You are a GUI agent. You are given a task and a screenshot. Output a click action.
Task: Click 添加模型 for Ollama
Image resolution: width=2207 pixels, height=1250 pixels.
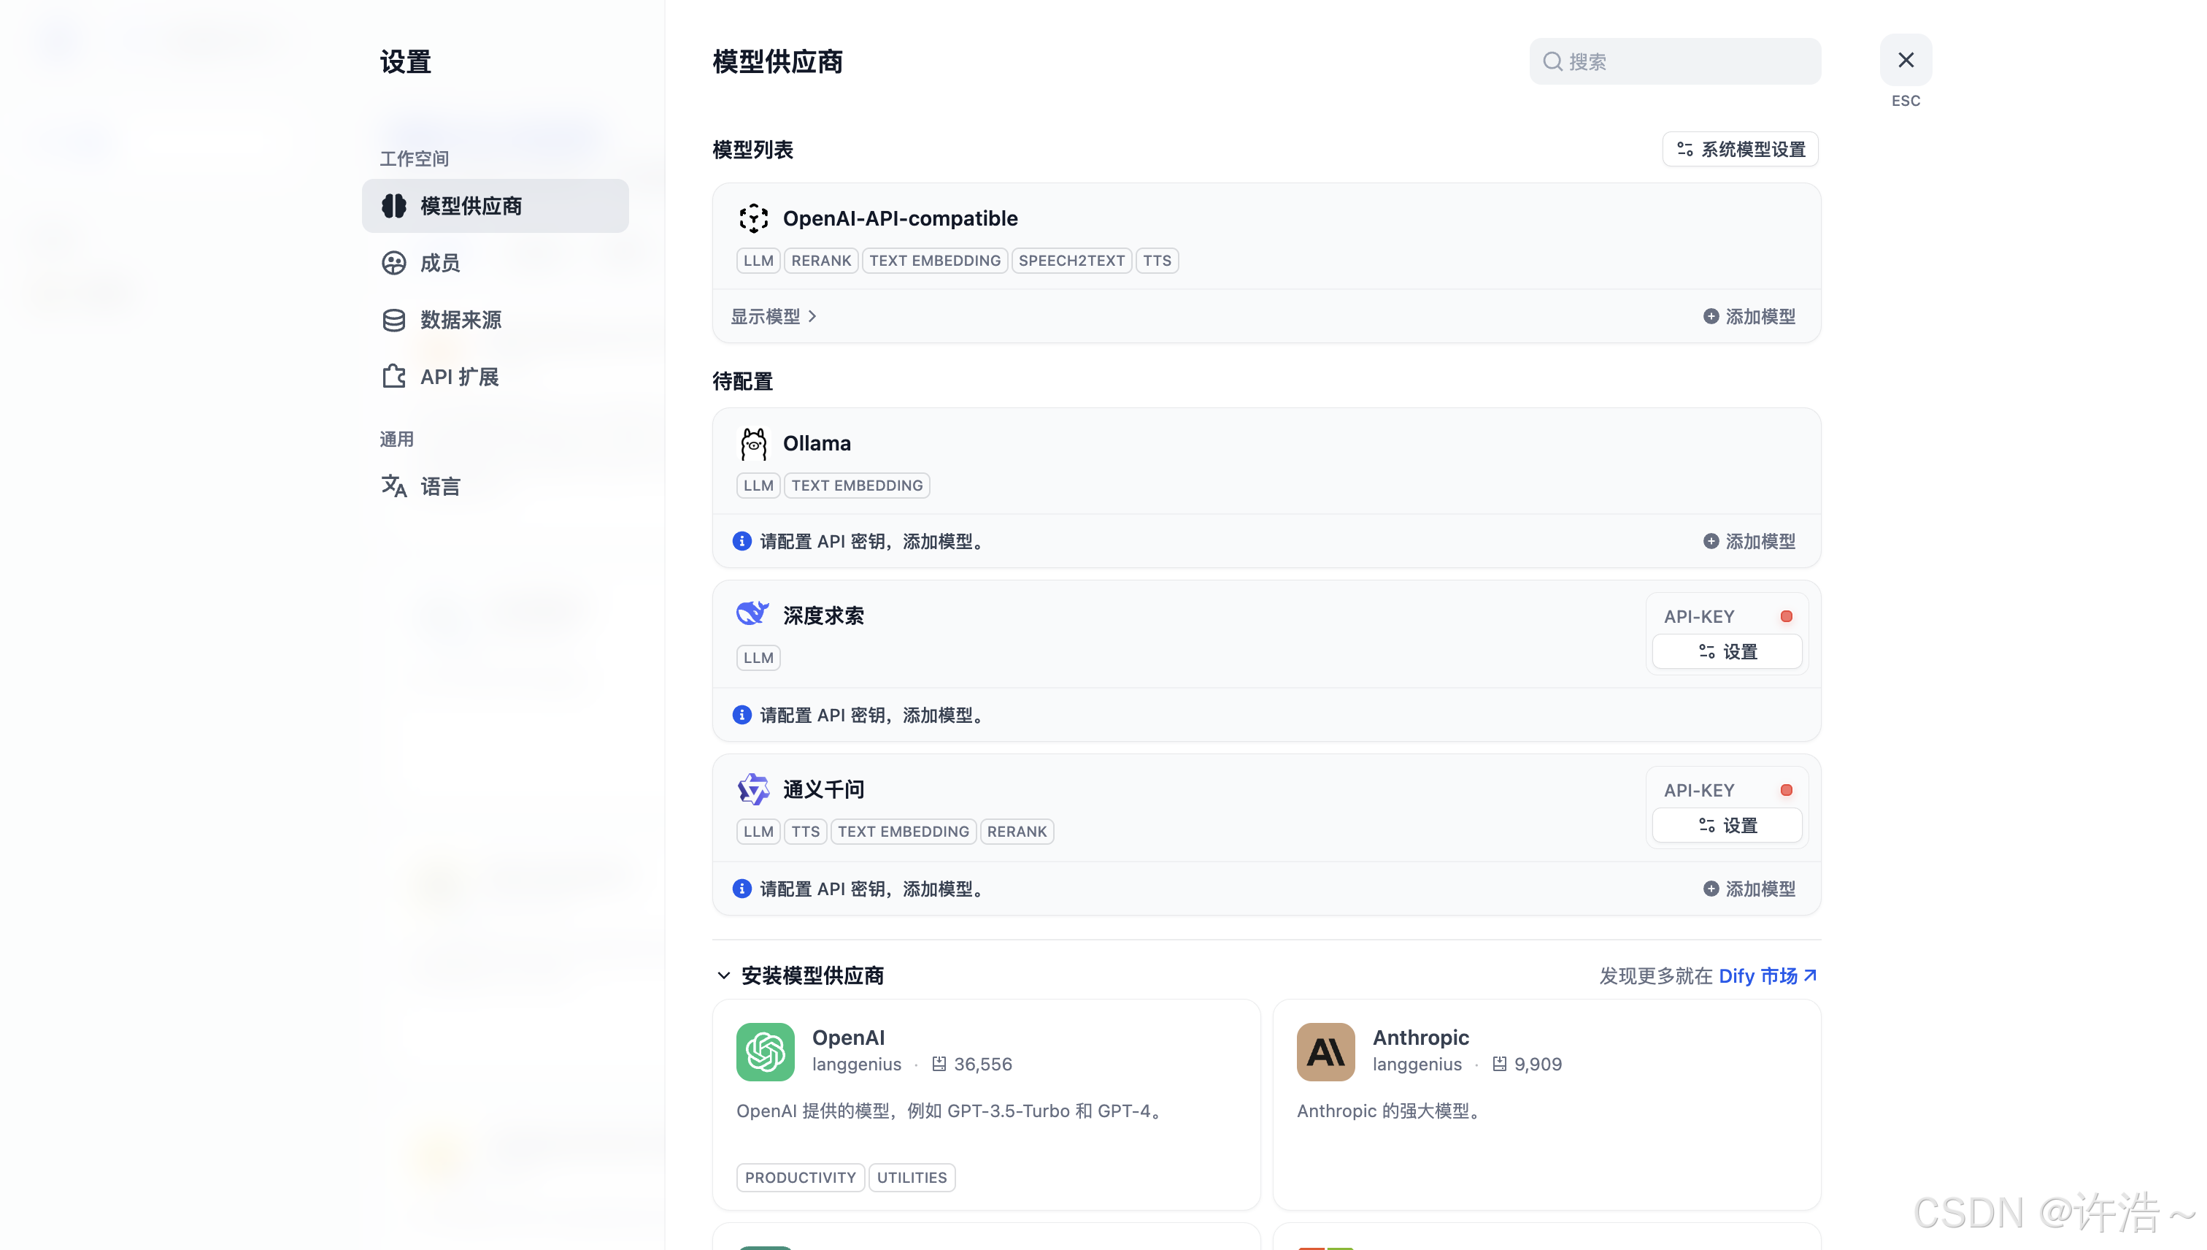click(x=1748, y=541)
